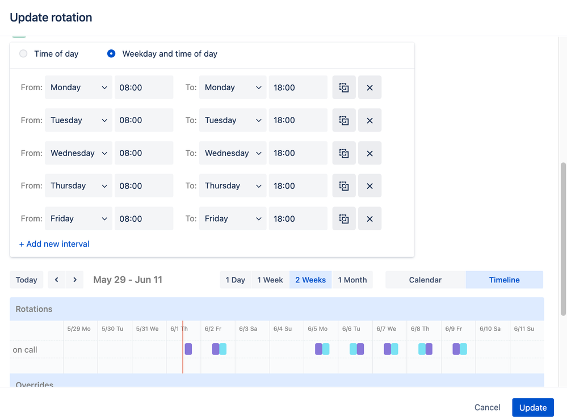Switch to 1 Month view
The width and height of the screenshot is (567, 418).
[352, 280]
